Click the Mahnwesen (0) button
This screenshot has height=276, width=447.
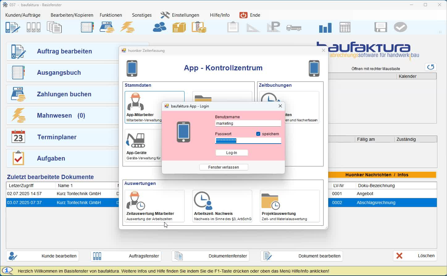coord(63,115)
